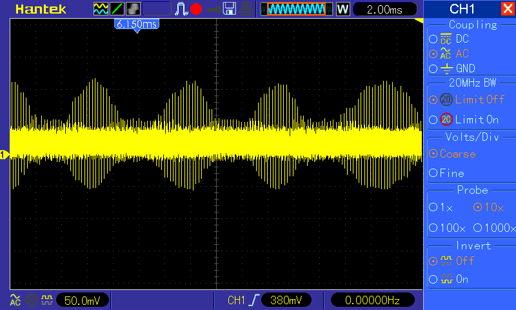Close the CH1 menu panel
516x310 pixels.
508,8
